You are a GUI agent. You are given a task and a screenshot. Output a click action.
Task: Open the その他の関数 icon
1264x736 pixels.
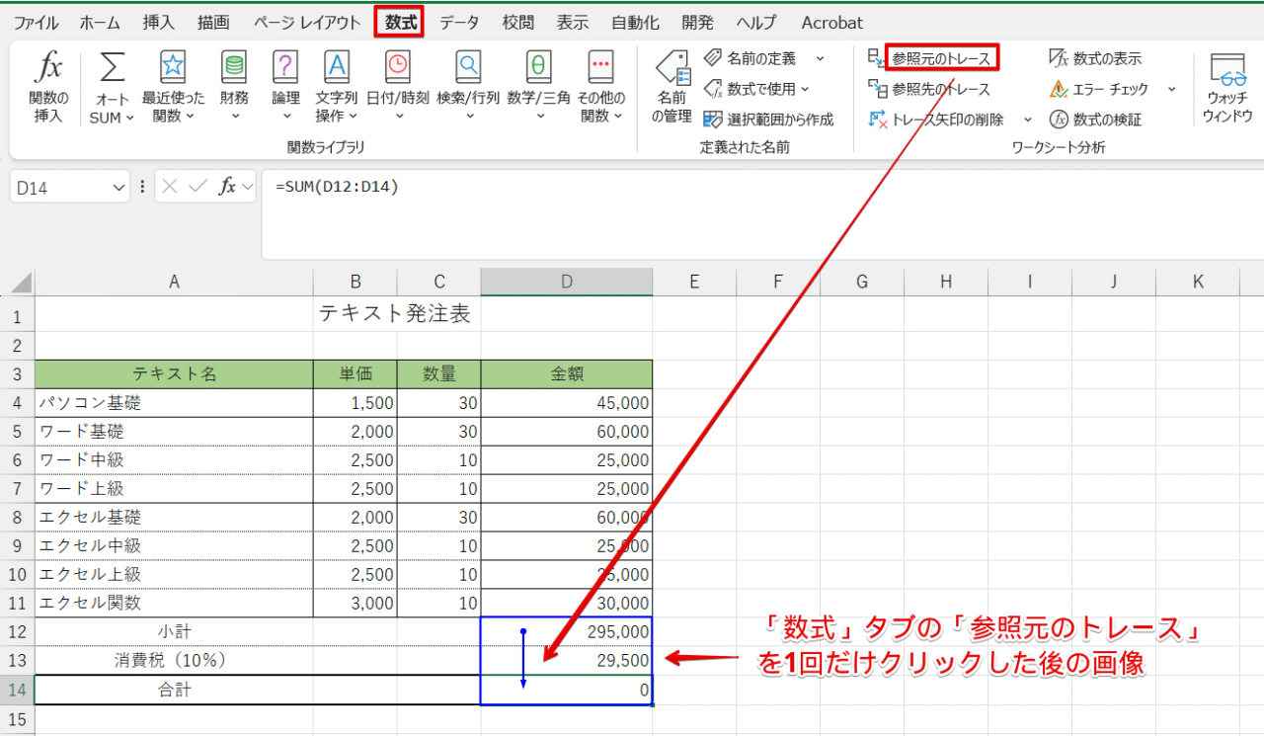pos(600,67)
